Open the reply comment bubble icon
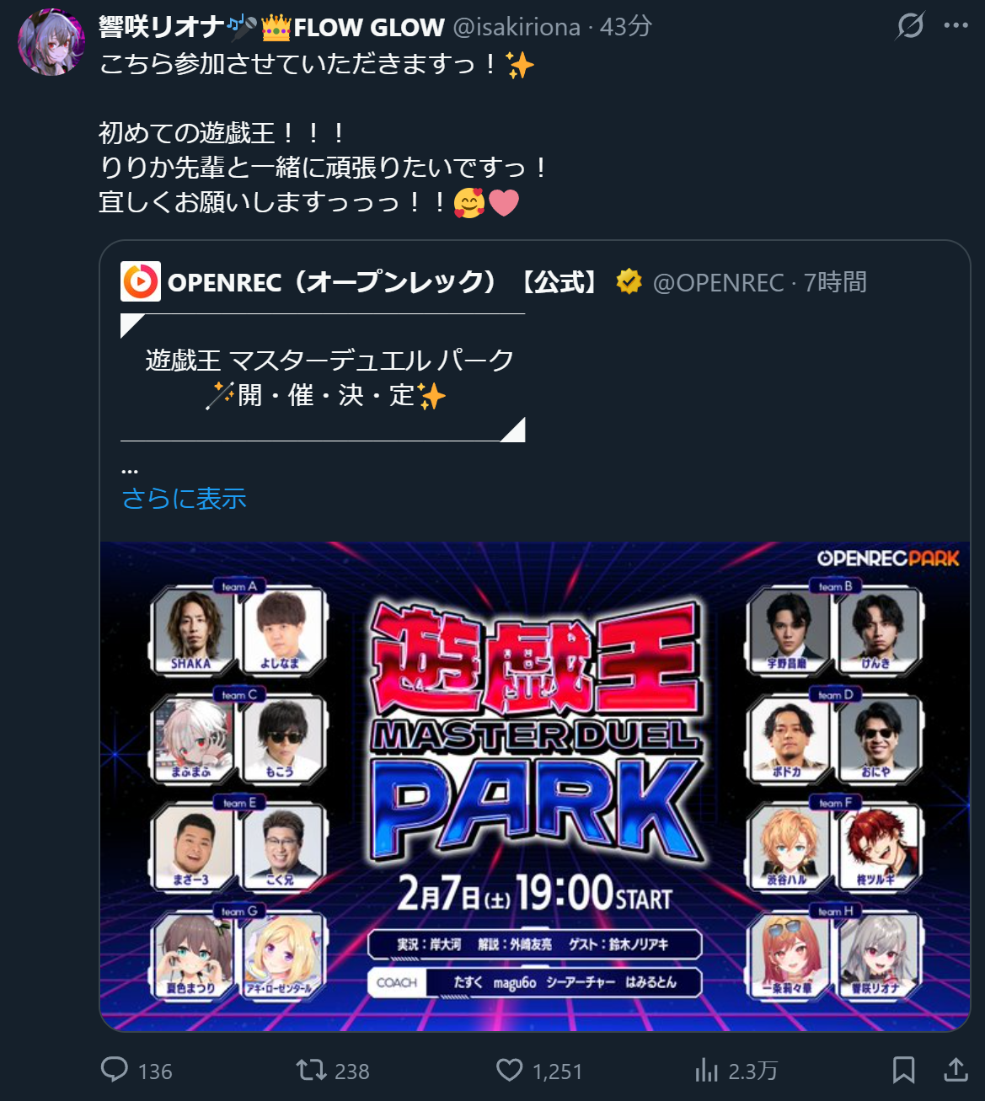This screenshot has width=985, height=1101. pos(115,1070)
